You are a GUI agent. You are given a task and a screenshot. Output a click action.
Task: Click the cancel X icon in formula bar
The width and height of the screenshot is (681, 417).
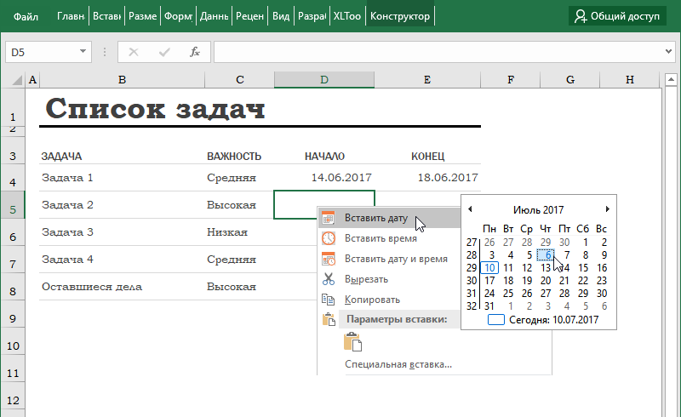point(133,52)
